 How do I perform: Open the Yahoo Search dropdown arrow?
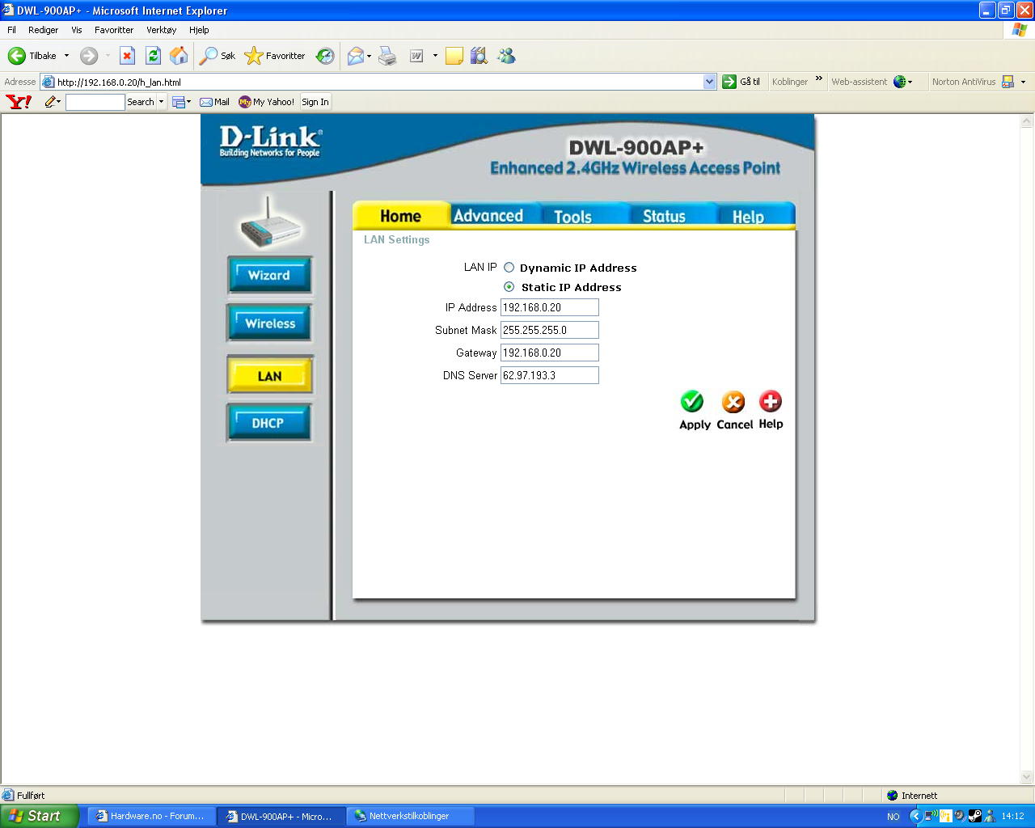click(161, 102)
